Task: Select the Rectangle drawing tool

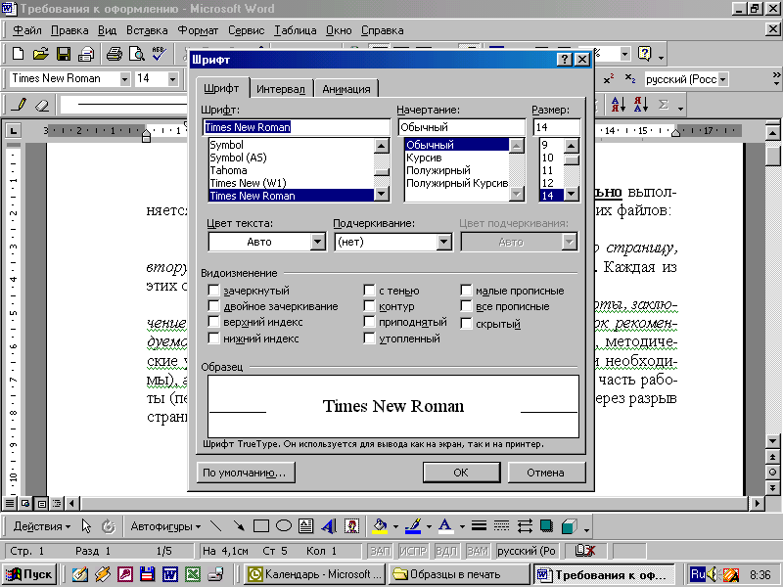Action: click(x=261, y=526)
